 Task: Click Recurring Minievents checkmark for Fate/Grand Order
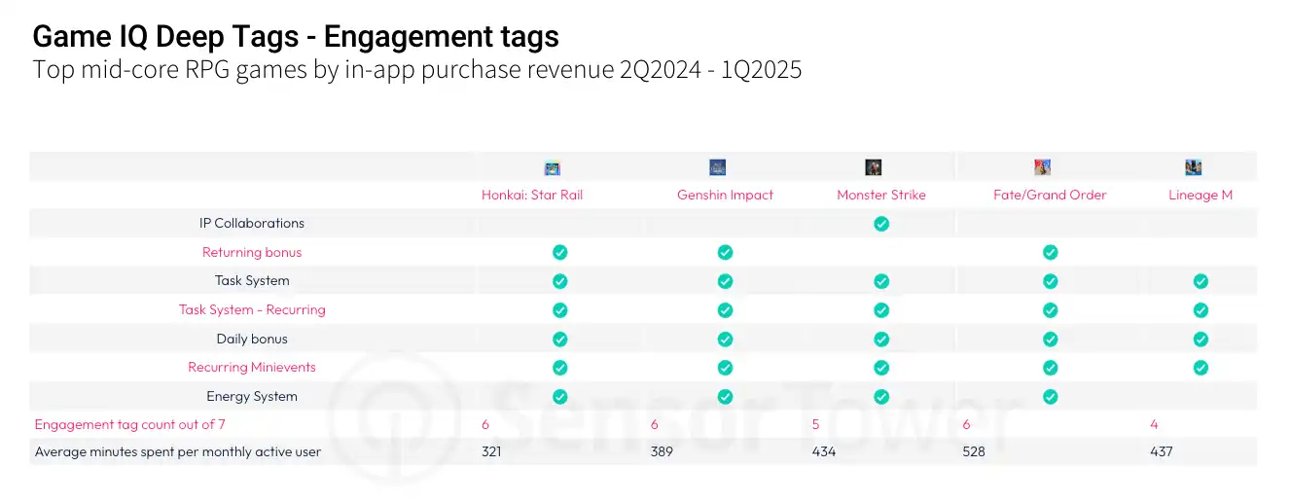[x=1051, y=368]
